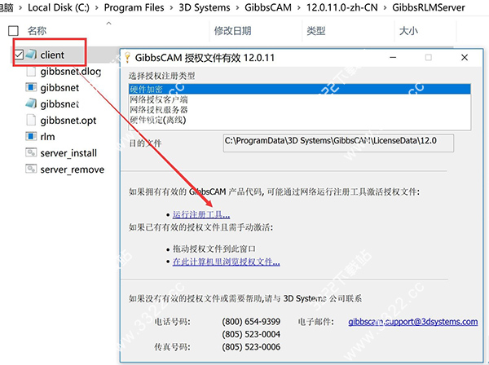Click the gibbsnet.dlog file icon
The width and height of the screenshot is (489, 365).
point(31,71)
